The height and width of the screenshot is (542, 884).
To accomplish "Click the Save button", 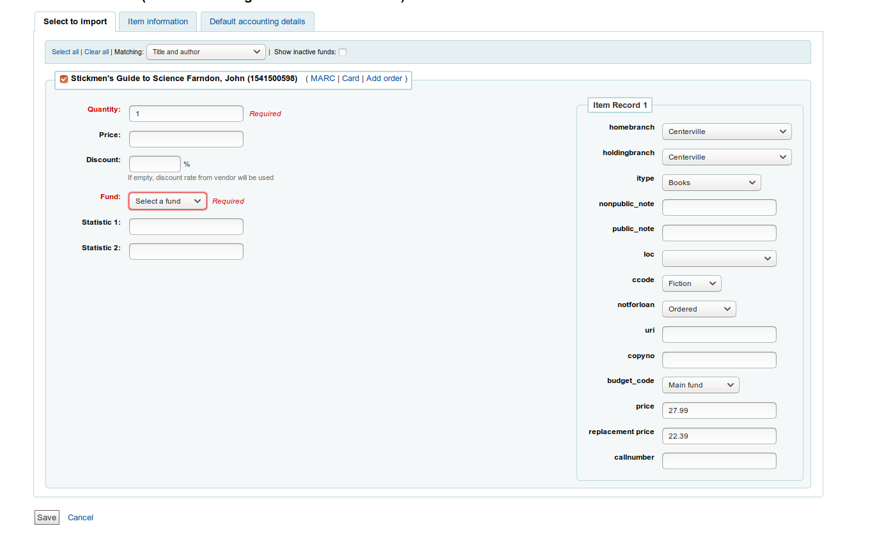I will (x=46, y=518).
